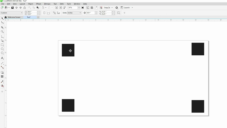This screenshot has height=128, width=227.
Task: Pick the Ellipse tool
Action: coord(2,49)
